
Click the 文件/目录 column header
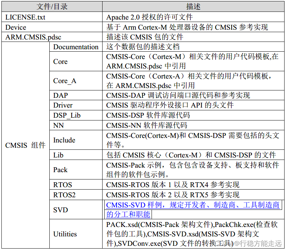pos(52,7)
